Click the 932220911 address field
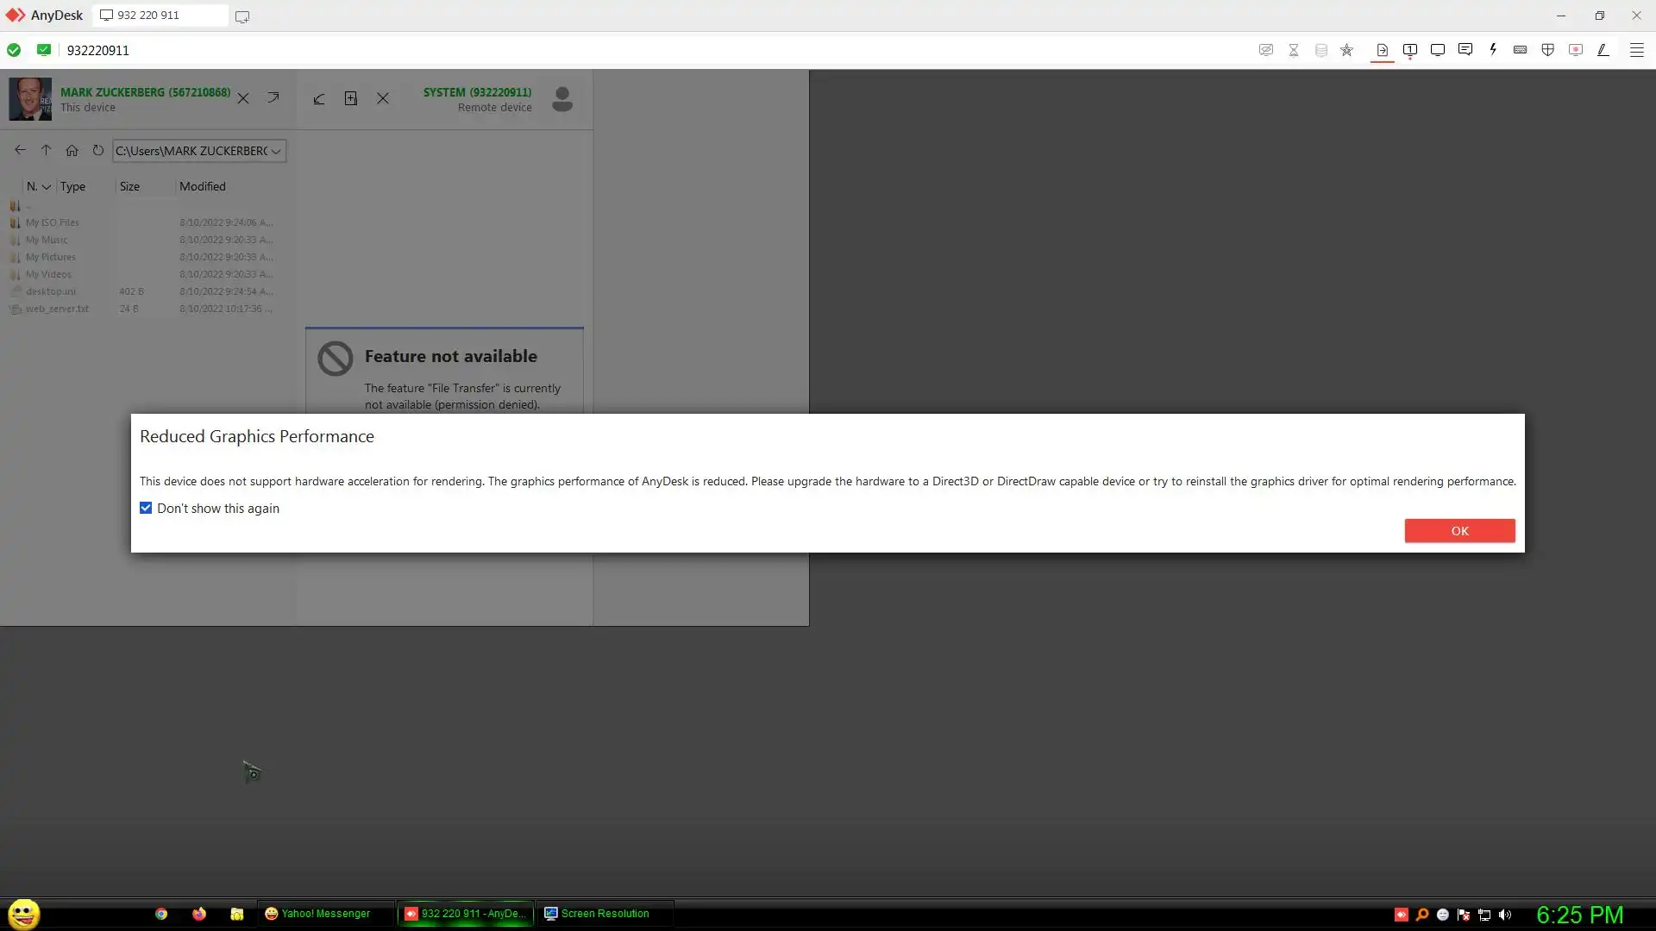Screen dimensions: 1656x931 pos(98,51)
